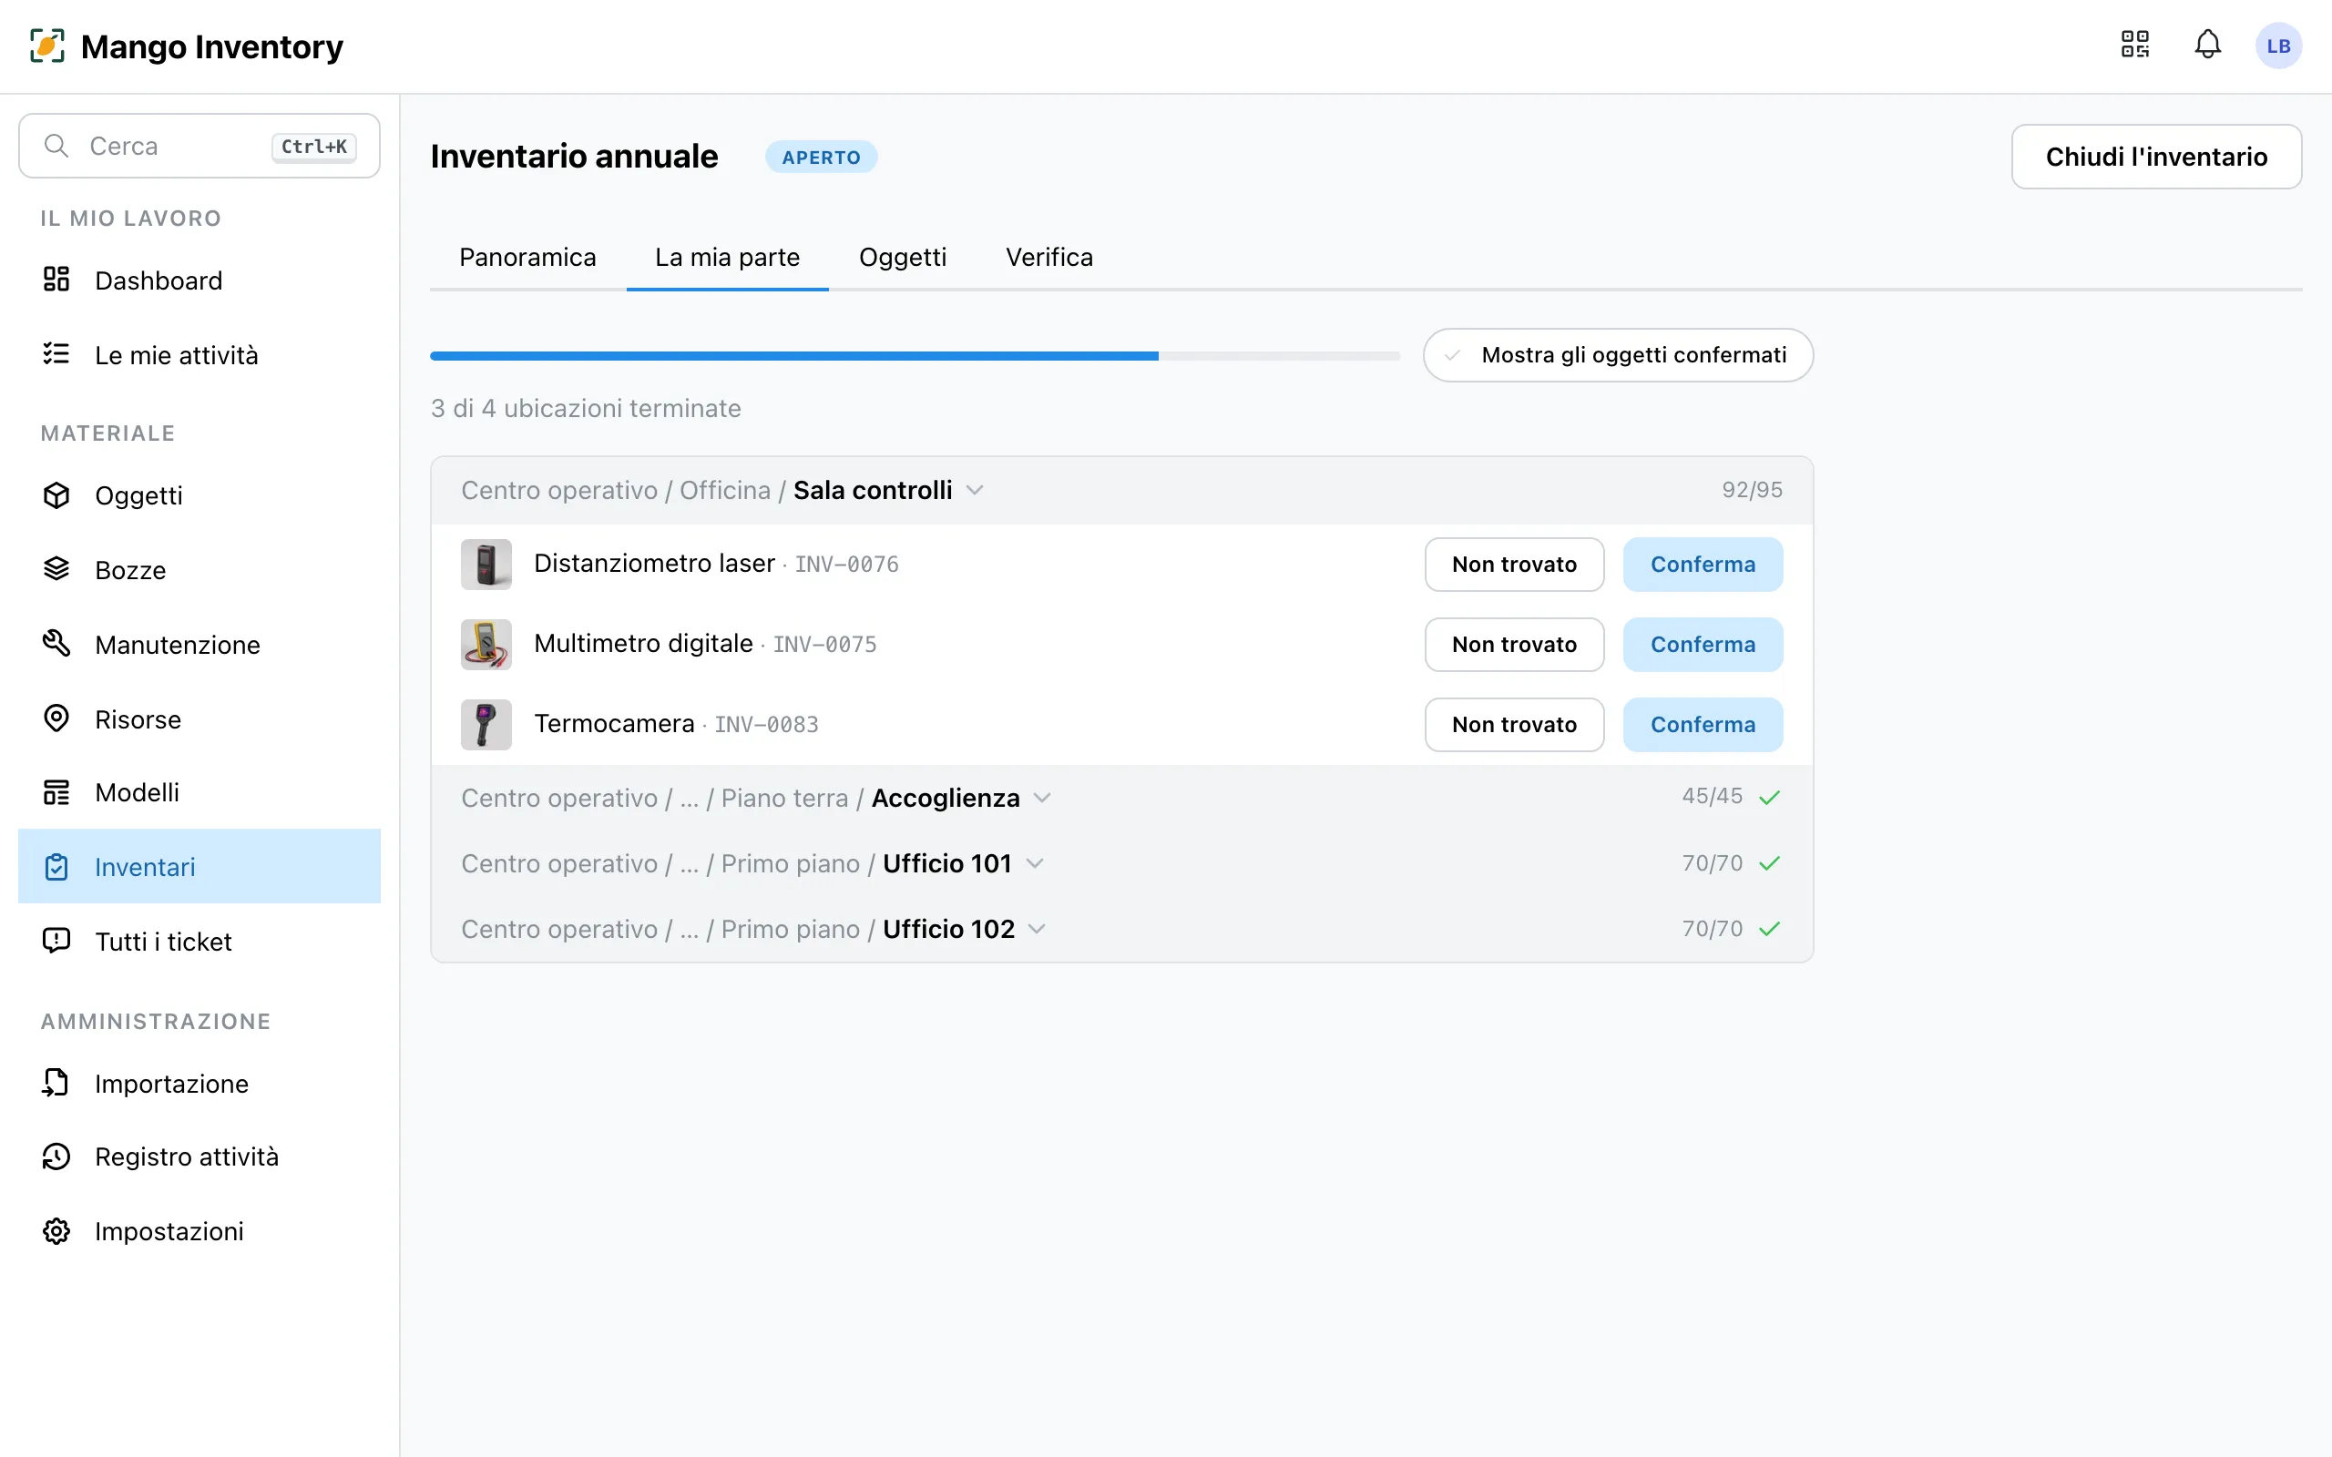The width and height of the screenshot is (2332, 1457).
Task: Open the LB user avatar menu
Action: tap(2278, 46)
